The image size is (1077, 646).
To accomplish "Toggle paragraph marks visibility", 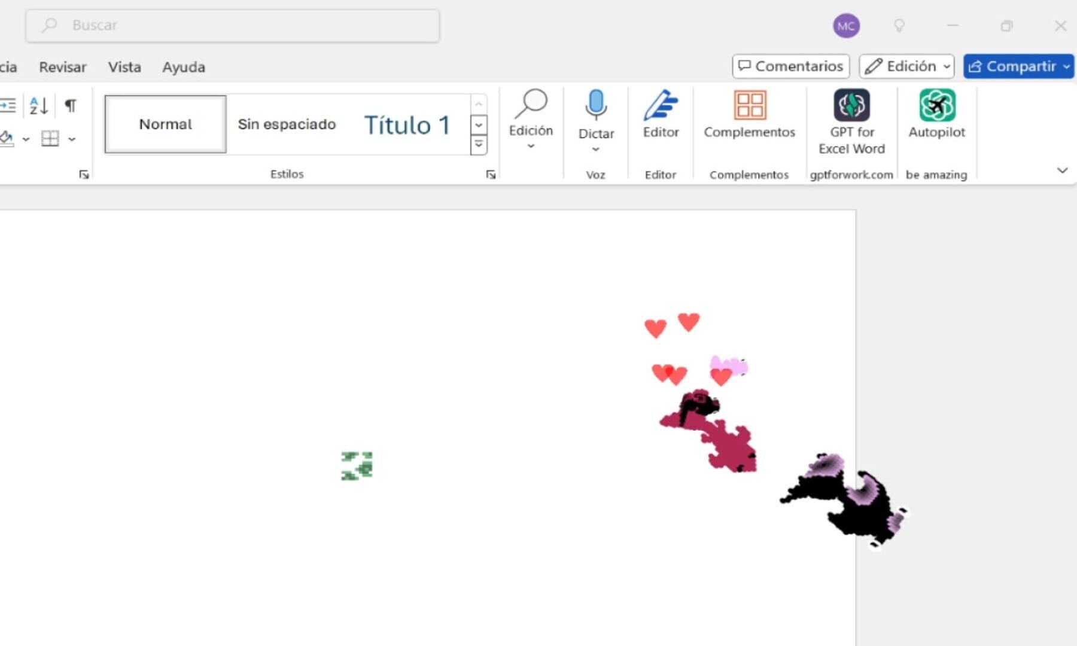I will (x=71, y=105).
